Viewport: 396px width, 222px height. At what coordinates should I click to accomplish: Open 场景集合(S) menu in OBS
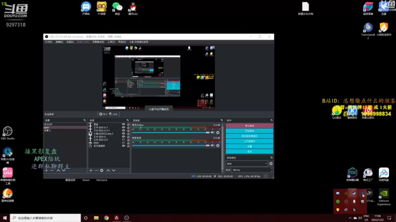click(x=98, y=42)
